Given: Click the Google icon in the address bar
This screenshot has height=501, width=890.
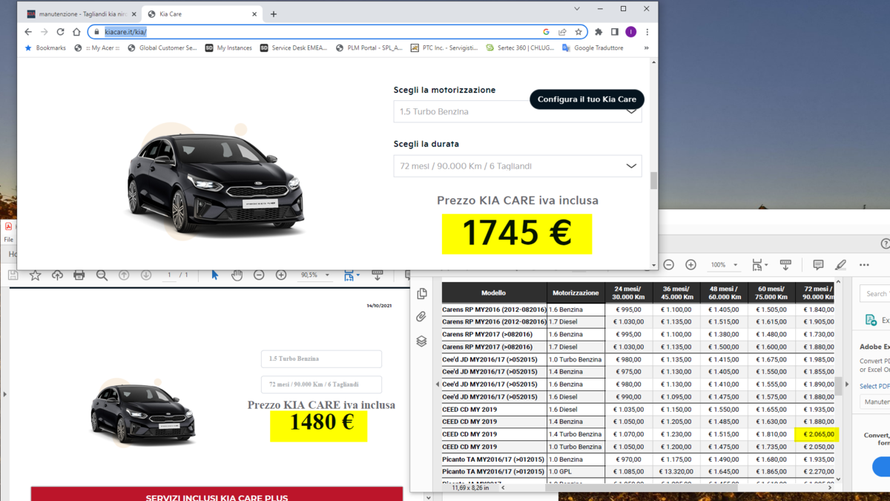Looking at the screenshot, I should [x=546, y=32].
